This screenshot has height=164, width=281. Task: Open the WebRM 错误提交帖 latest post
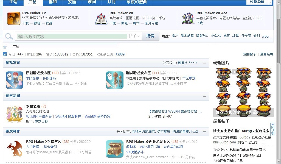(x=175, y=112)
